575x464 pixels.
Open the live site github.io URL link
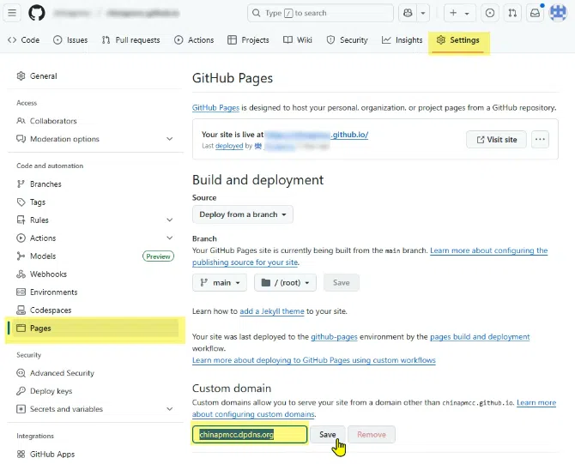(317, 135)
